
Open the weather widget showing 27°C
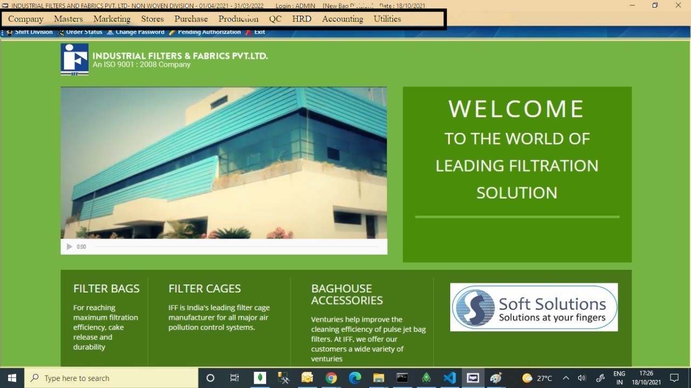pyautogui.click(x=537, y=378)
